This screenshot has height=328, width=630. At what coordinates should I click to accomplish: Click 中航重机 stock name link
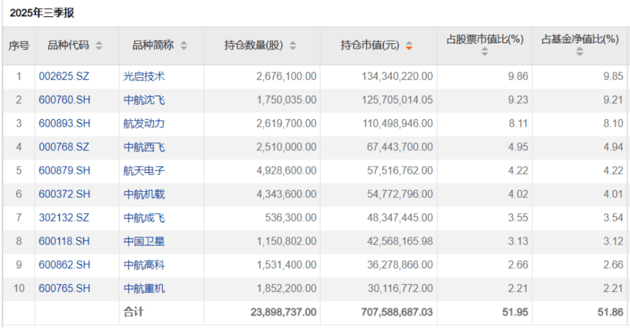coord(144,288)
